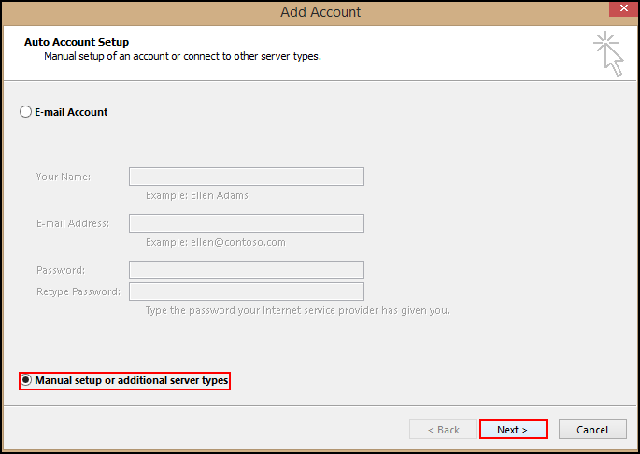Screen dimensions: 640x454
Task: Click the "Your Name:" label
Action: click(x=64, y=177)
